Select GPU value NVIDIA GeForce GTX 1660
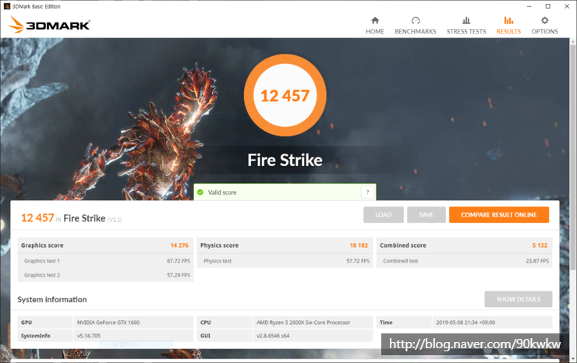The image size is (577, 363). (x=108, y=322)
